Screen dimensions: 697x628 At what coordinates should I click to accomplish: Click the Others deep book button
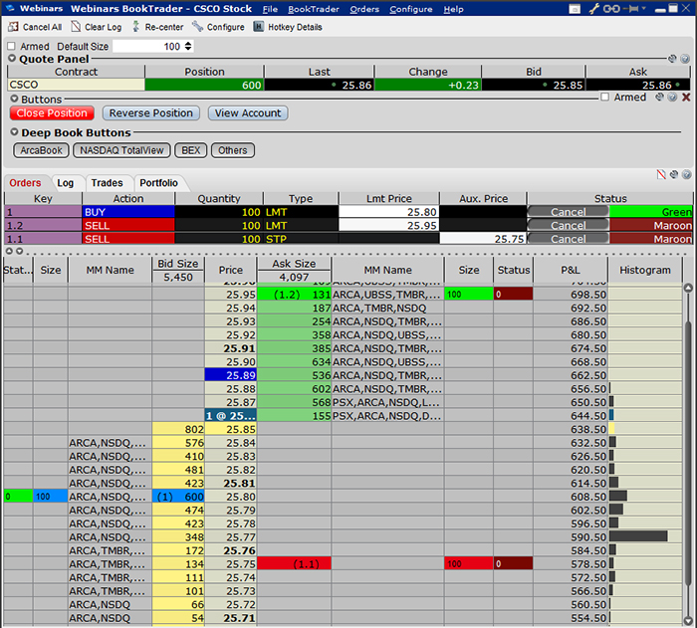point(232,150)
